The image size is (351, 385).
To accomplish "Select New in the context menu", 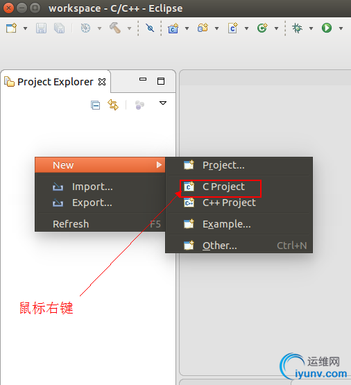I will coord(100,165).
